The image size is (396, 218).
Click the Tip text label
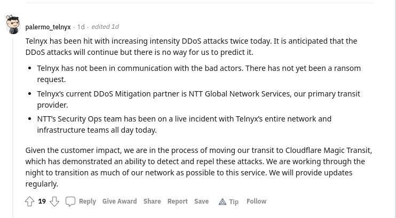point(234,201)
